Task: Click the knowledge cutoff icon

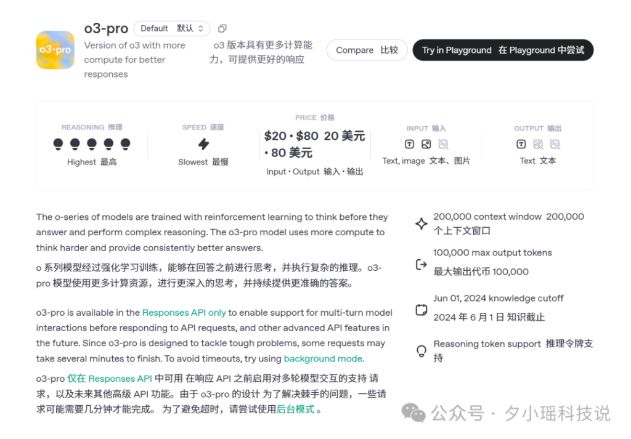Action: click(x=421, y=310)
